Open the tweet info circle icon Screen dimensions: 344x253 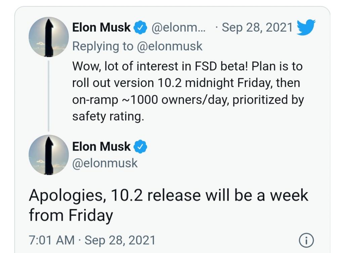[x=306, y=240]
